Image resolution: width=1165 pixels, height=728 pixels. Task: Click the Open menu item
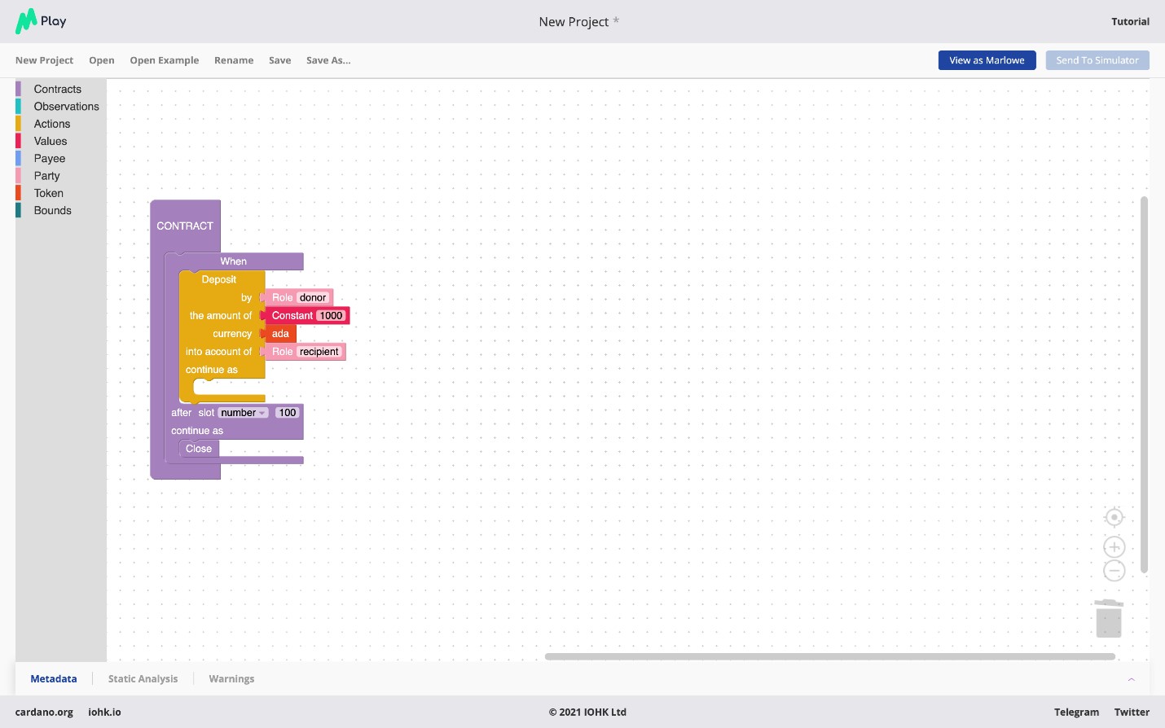[x=102, y=60]
